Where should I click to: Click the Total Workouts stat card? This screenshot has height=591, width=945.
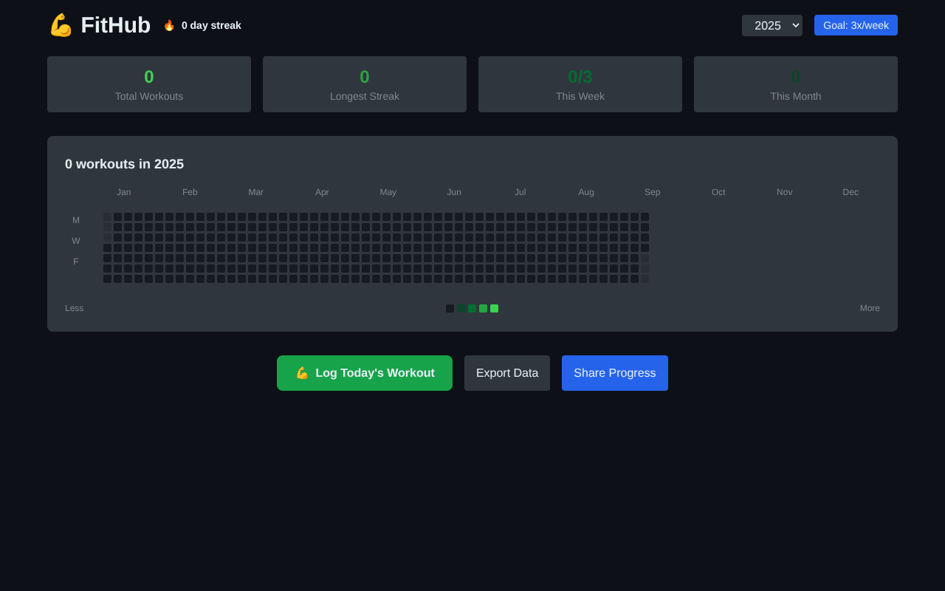point(148,83)
